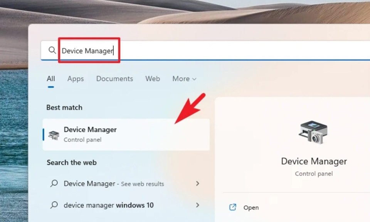Click the search magnifying glass icon
This screenshot has width=370, height=222.
pos(52,50)
